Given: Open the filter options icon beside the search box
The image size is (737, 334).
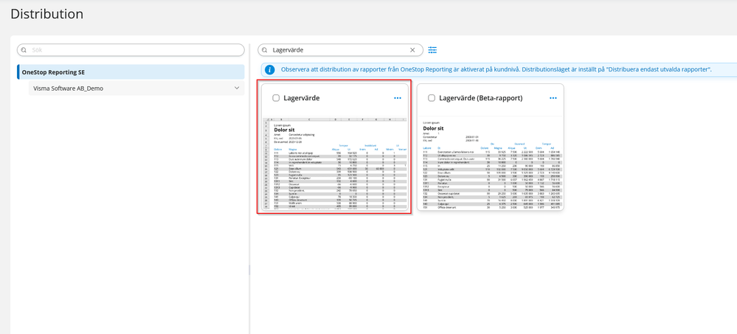Looking at the screenshot, I should [x=432, y=50].
